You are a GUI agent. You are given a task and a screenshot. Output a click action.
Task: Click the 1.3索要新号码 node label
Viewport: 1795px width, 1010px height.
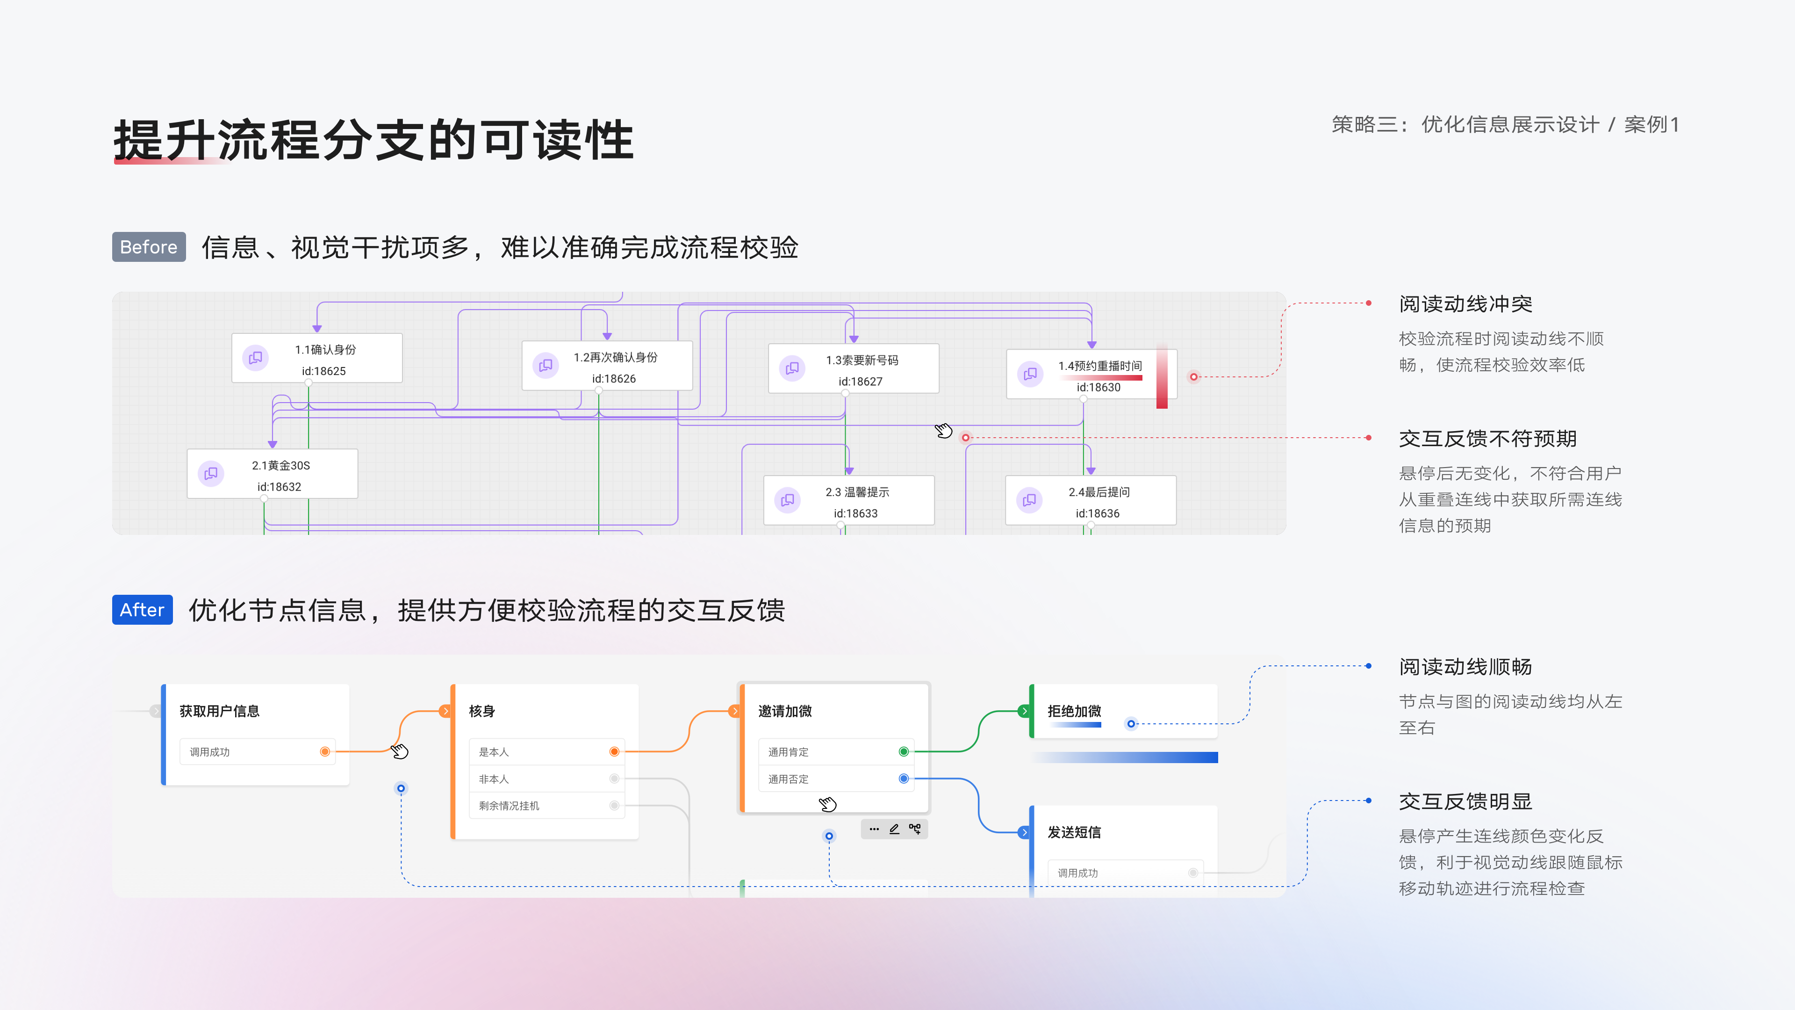(862, 360)
